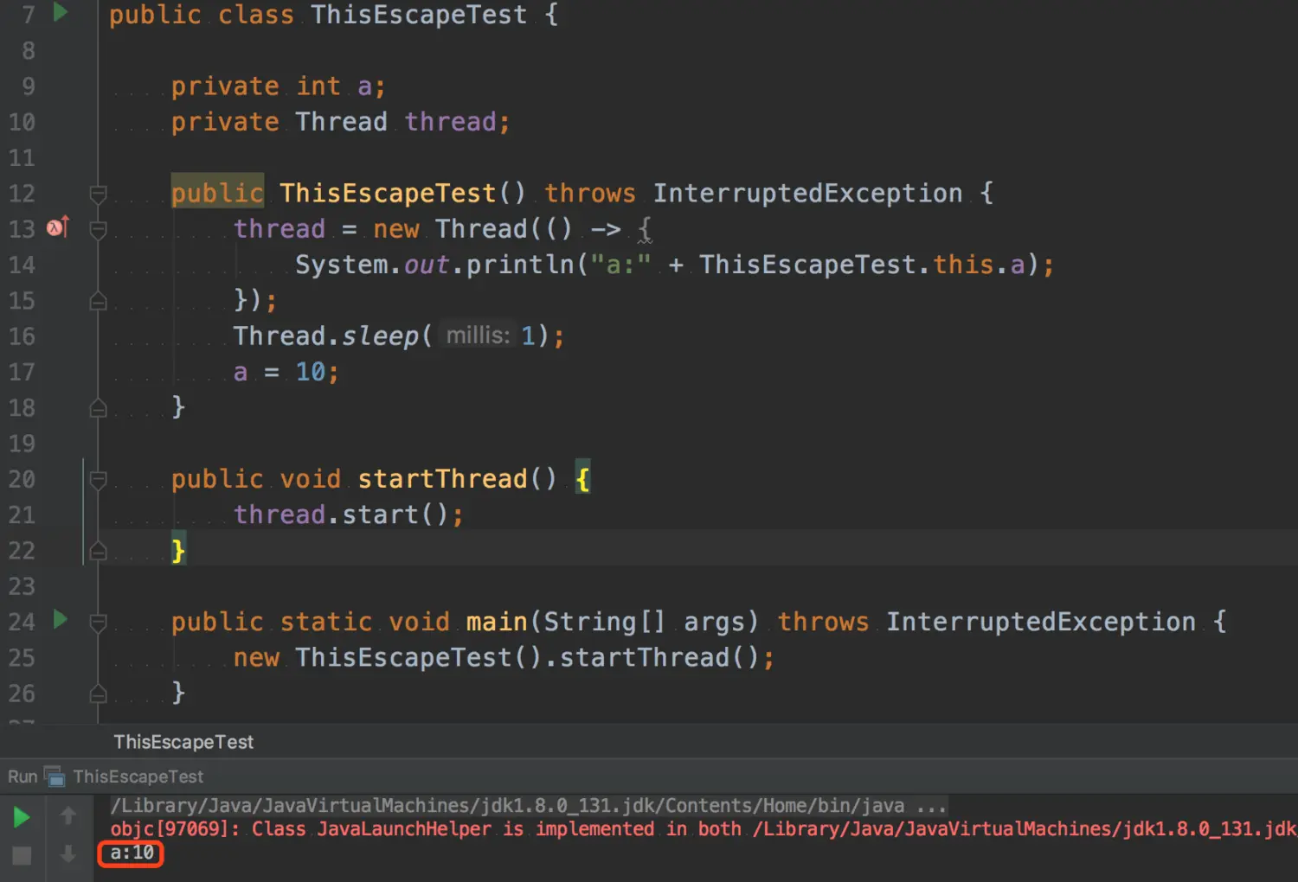Stop the running process with the stop square
Screen dimensions: 1298x882
click(x=22, y=855)
